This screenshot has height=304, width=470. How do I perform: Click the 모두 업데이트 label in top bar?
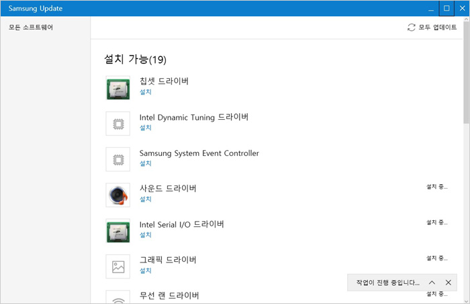click(x=438, y=27)
